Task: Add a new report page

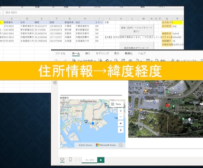Action: click(101, 160)
